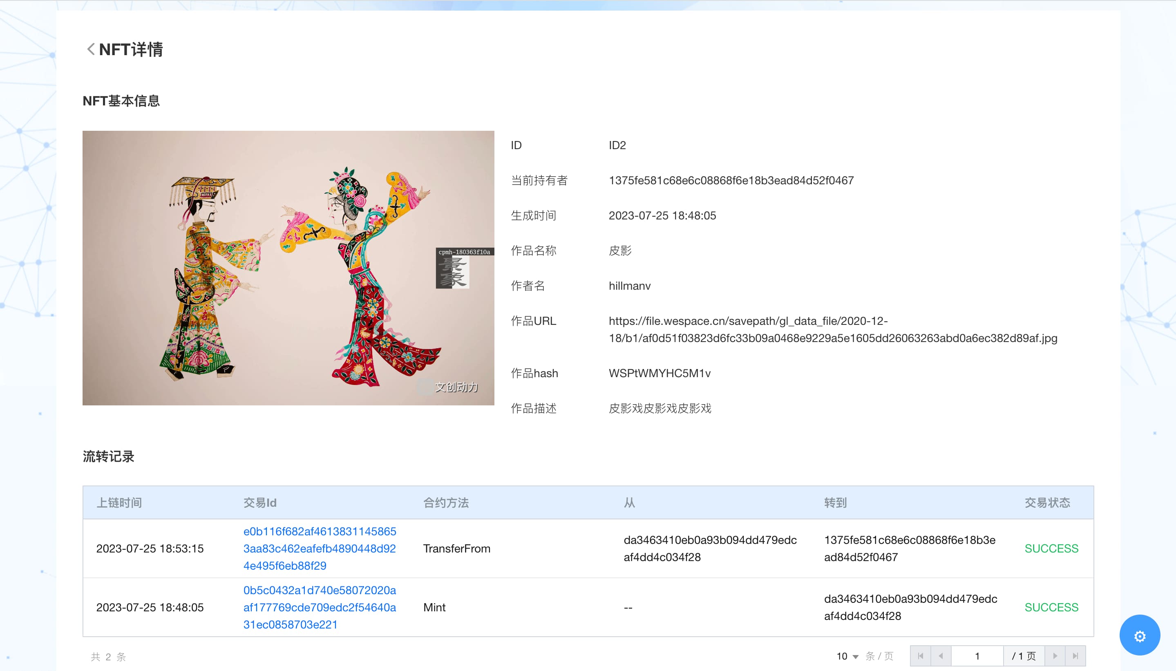Go to first page using pagination icon
This screenshot has height=671, width=1176.
point(920,655)
